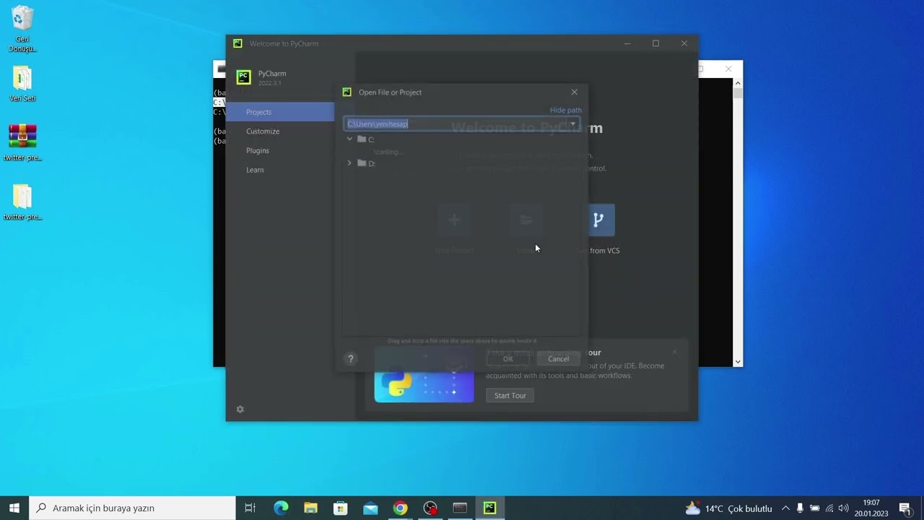924x520 pixels.
Task: Click command prompt scrollbar down arrow
Action: 738,362
